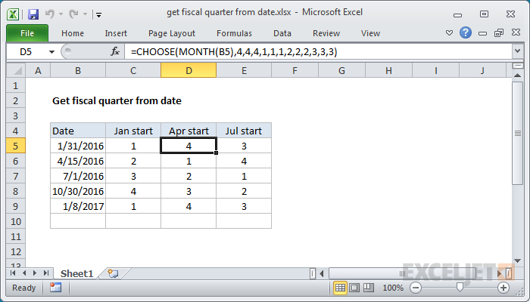
Task: Open Customize Quick Access Toolbar dropdown
Action: click(98, 14)
